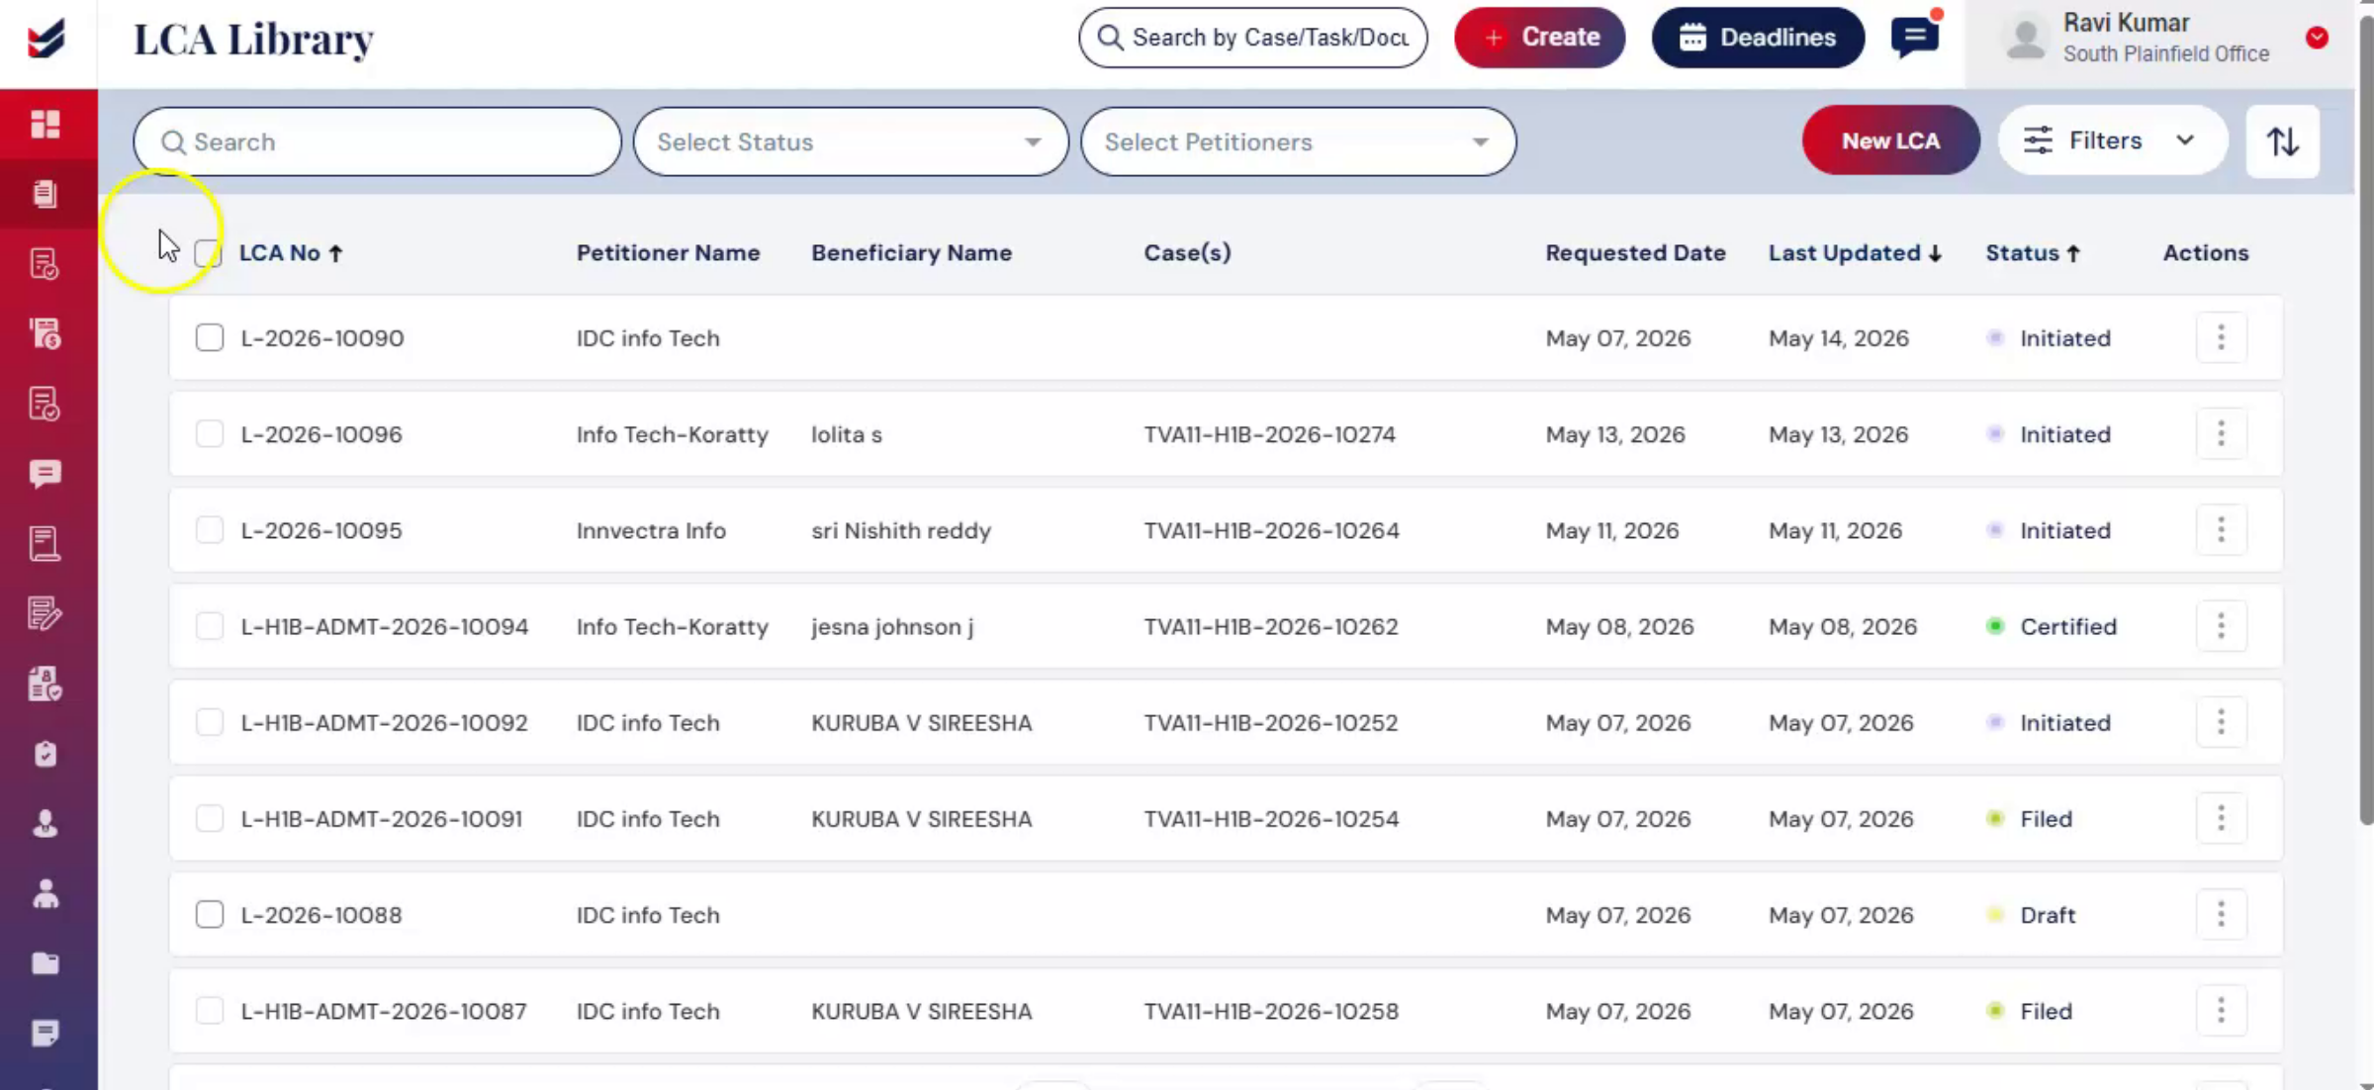Open the Select Petitioners dropdown
This screenshot has height=1090, width=2374.
click(x=1298, y=141)
